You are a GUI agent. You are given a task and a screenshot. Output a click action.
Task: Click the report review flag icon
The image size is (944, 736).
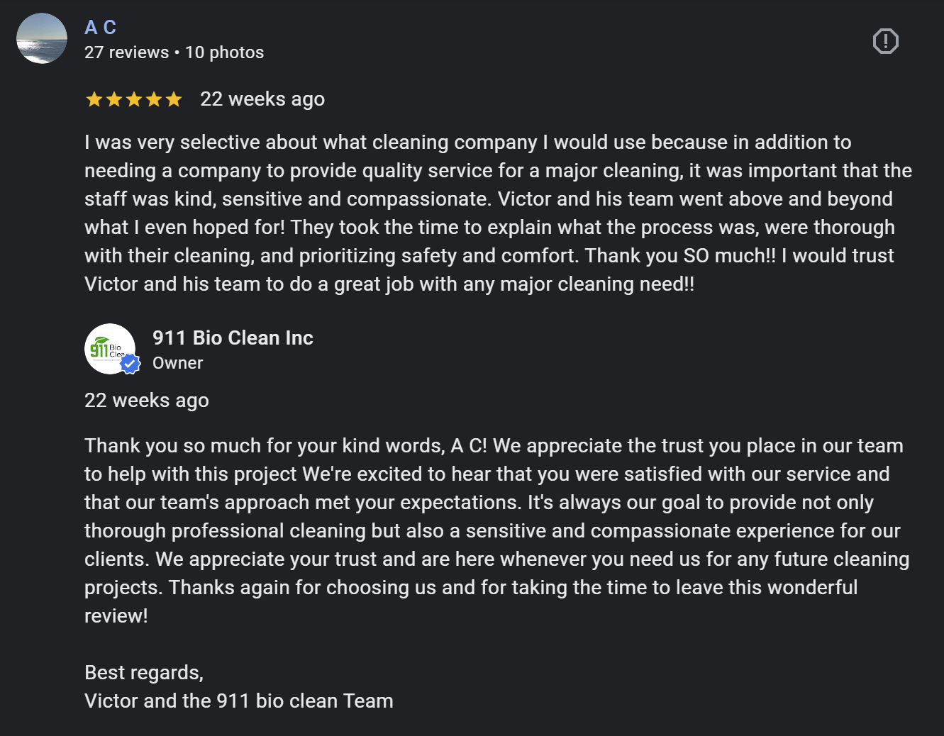(885, 41)
